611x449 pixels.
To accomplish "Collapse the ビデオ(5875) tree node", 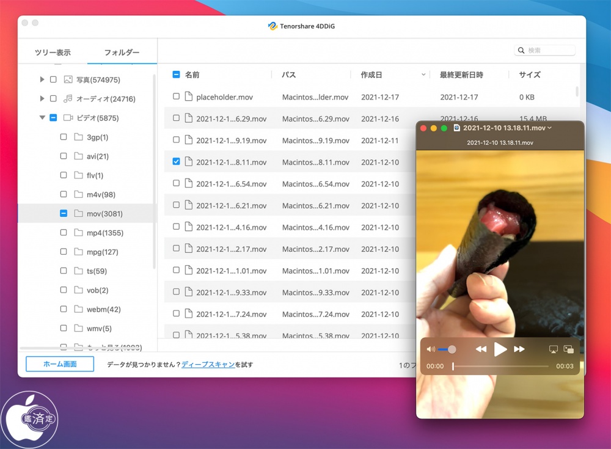I will pos(42,118).
